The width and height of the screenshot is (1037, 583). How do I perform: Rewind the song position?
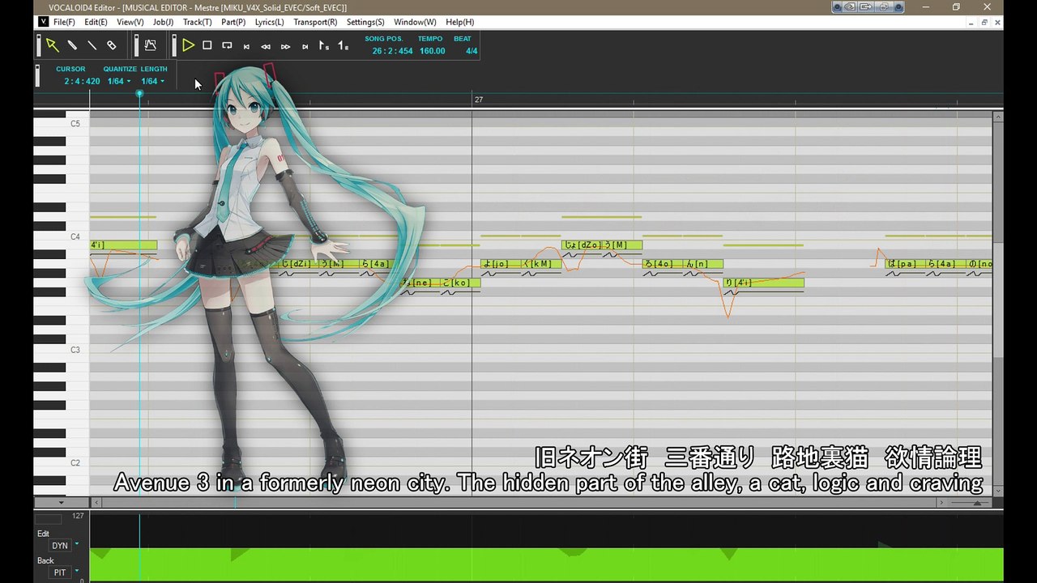(266, 46)
